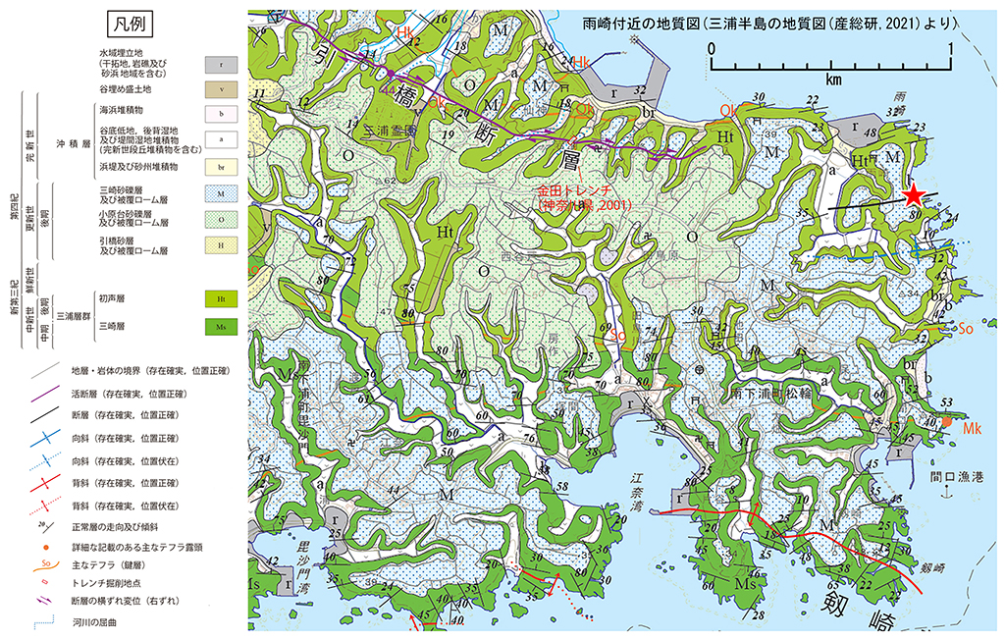1005x640 pixels.
Task: Click the blue dotted M 三崎砂礫層 swatch
Action: 223,194
